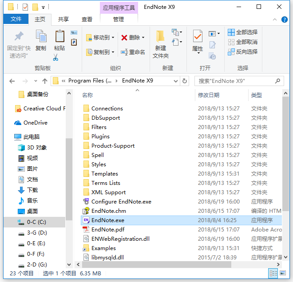
Task: Switch to Large icons view in status bar
Action: click(283, 273)
